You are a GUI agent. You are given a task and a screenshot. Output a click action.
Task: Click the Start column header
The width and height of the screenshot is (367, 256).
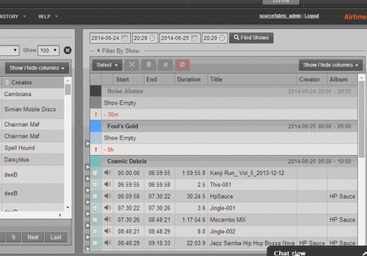128,80
